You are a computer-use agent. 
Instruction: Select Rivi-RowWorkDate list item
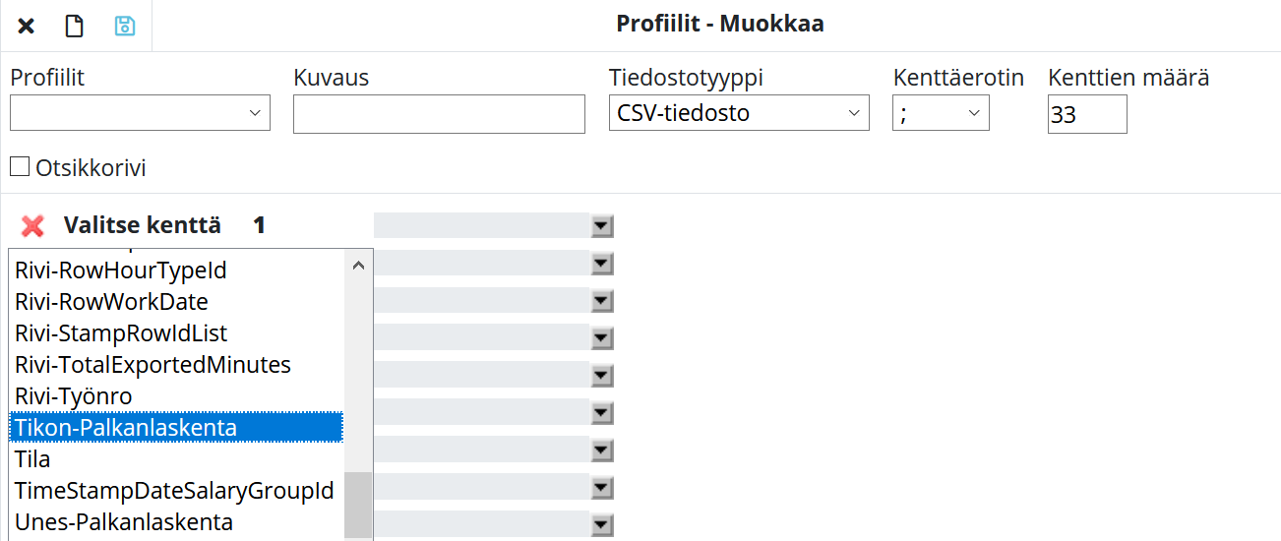coord(111,301)
